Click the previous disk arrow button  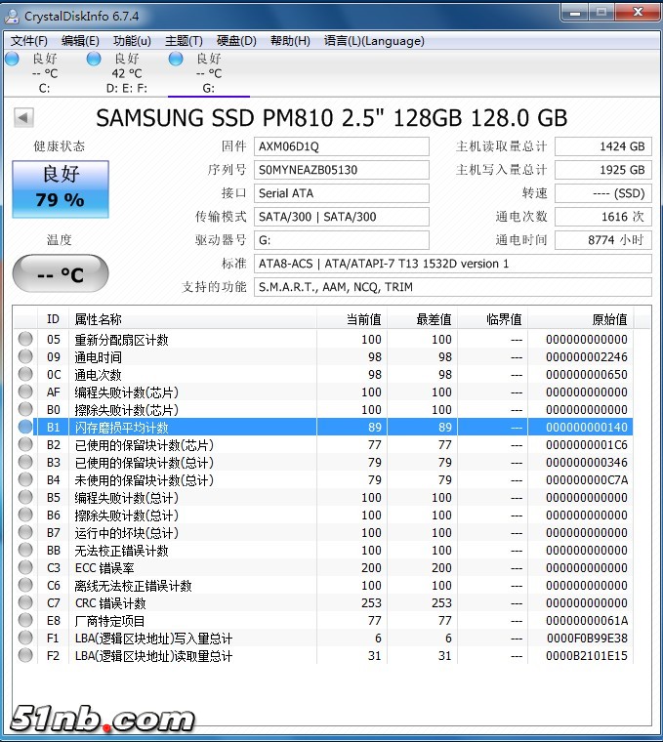click(22, 118)
